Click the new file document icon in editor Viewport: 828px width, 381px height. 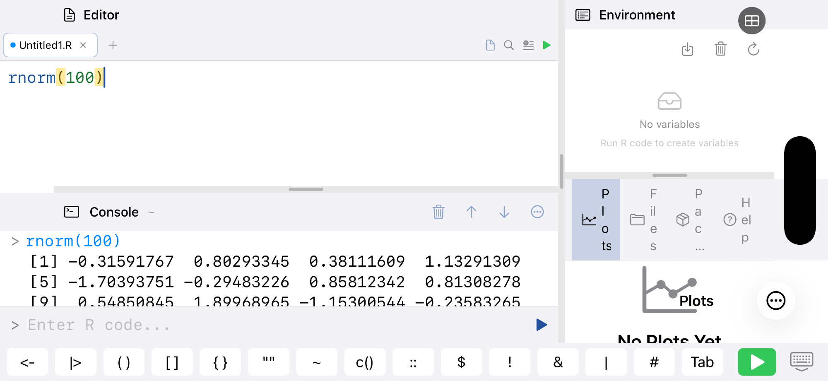(490, 45)
